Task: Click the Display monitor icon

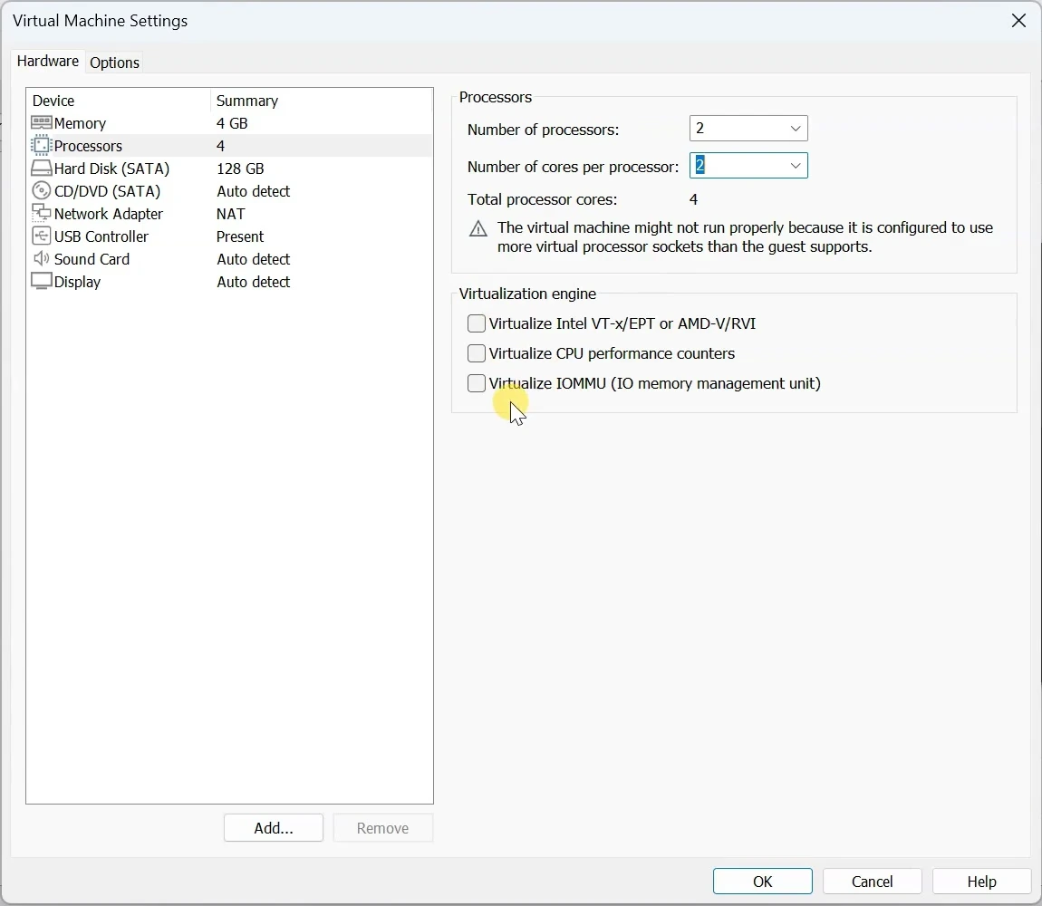Action: pyautogui.click(x=41, y=281)
